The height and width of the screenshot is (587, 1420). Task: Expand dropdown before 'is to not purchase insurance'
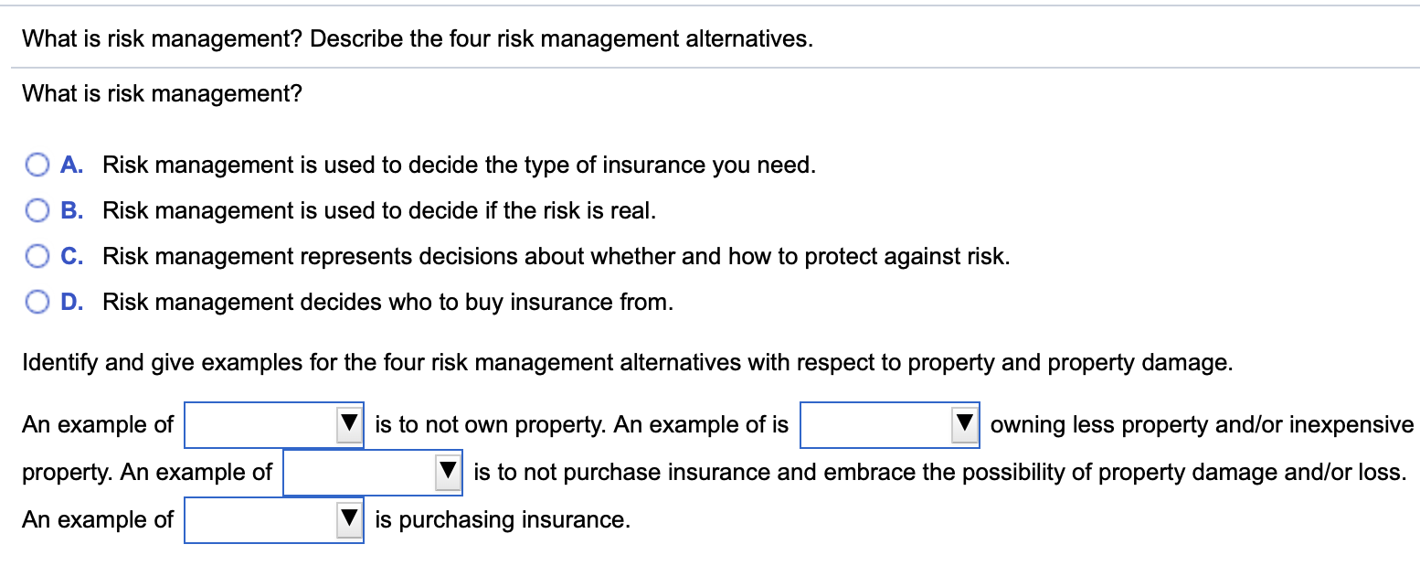click(x=361, y=473)
